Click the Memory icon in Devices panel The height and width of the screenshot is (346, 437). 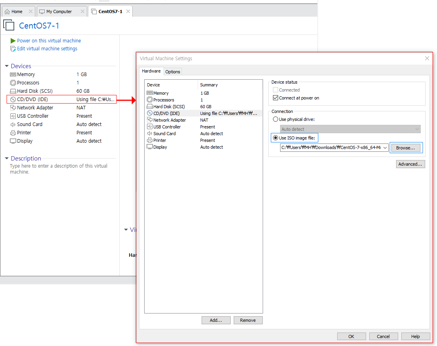(13, 75)
